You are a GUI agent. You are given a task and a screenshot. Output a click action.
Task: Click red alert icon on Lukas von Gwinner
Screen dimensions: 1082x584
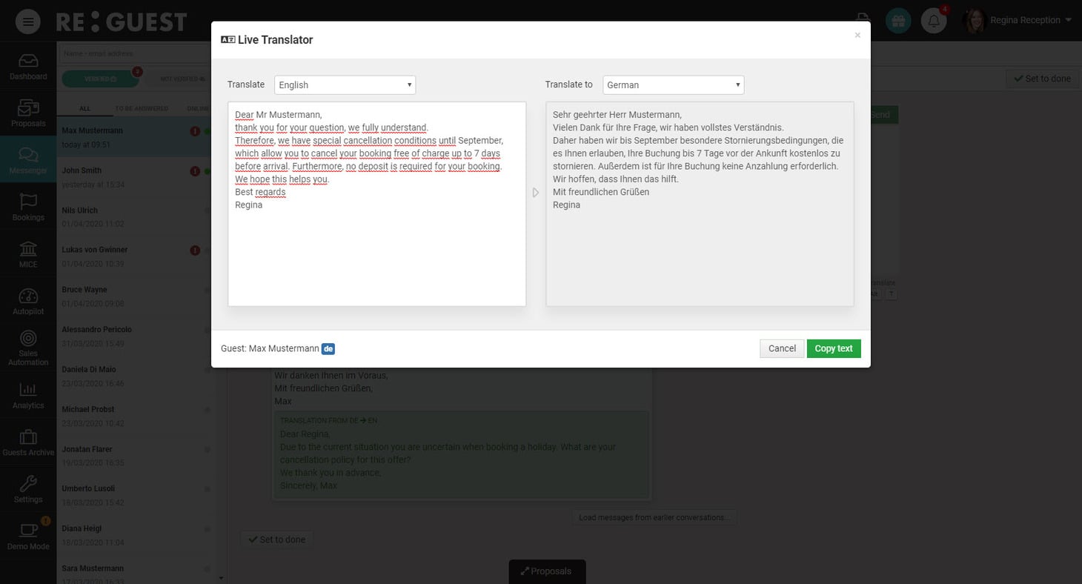click(x=195, y=250)
